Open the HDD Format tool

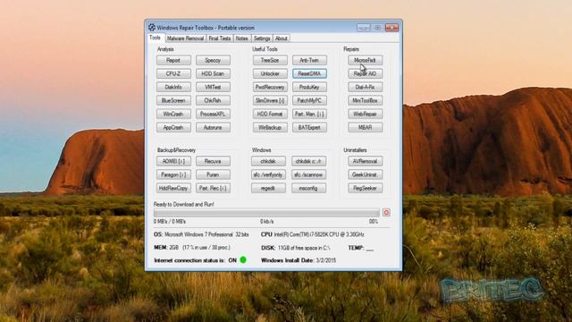[270, 114]
